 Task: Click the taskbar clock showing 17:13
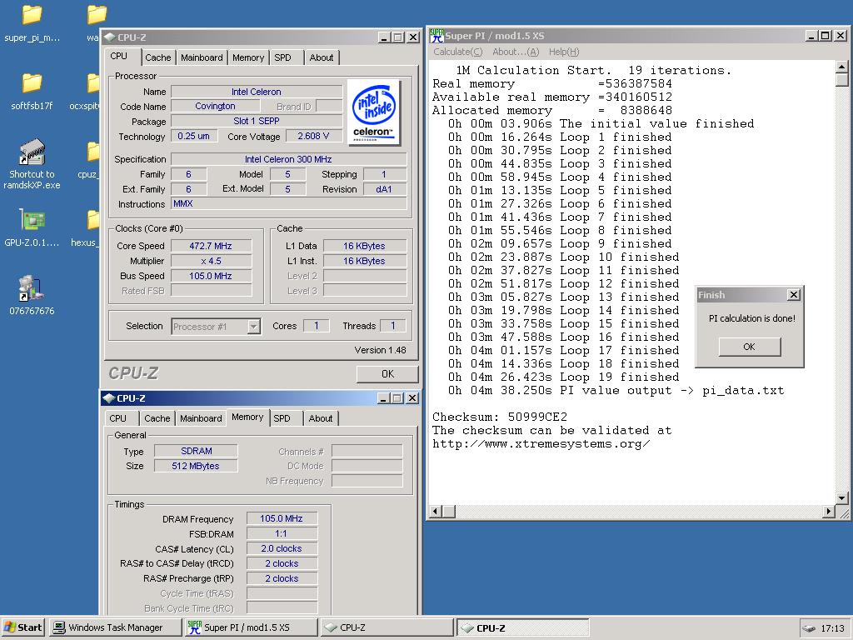click(832, 628)
